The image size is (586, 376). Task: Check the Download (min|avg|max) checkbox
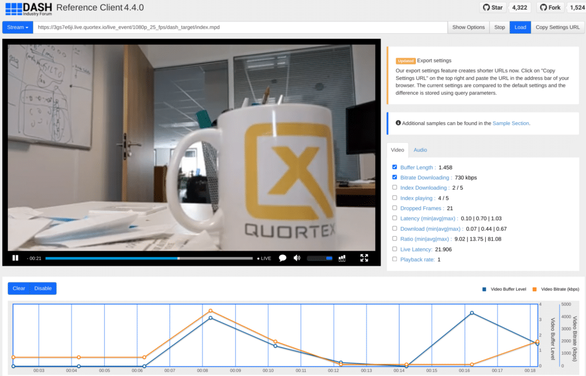tap(395, 229)
